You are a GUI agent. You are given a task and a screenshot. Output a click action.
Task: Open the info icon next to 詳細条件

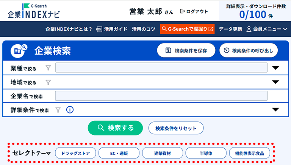pos(70,110)
